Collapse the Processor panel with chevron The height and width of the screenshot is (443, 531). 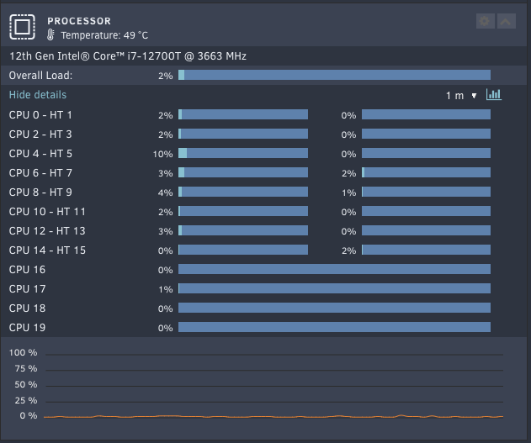coord(507,21)
